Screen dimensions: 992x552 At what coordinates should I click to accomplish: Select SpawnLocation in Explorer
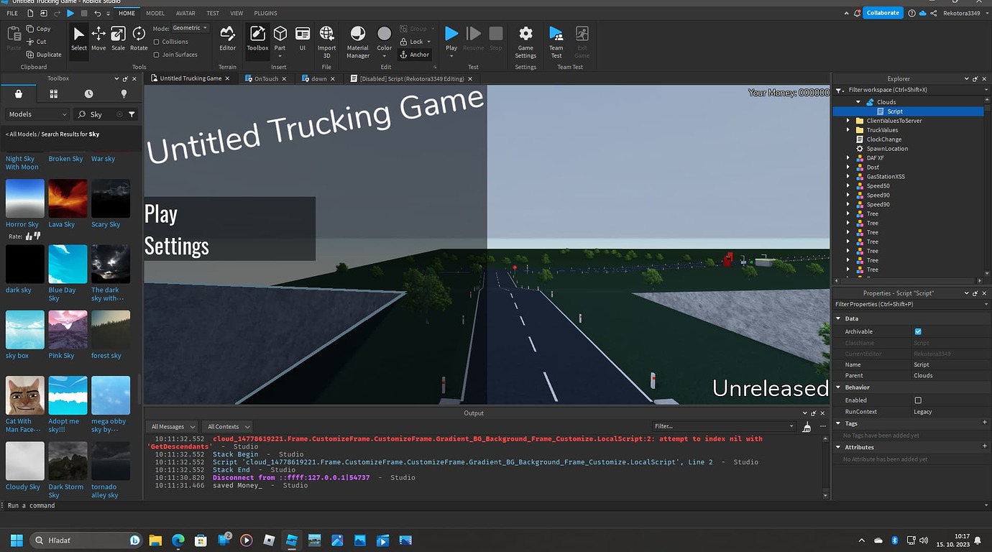click(887, 149)
